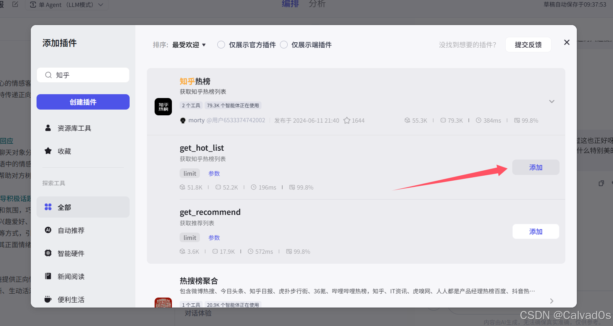
Task: Add the get_hot_list tool
Action: click(536, 167)
